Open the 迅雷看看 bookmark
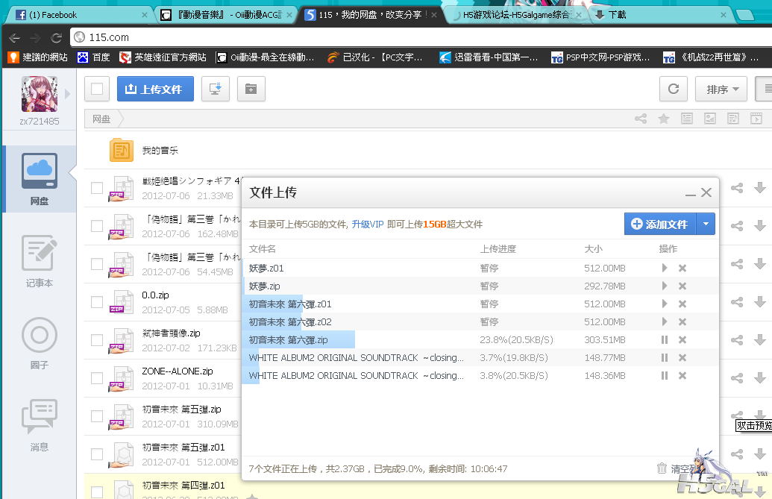The image size is (772, 499). pyautogui.click(x=489, y=57)
